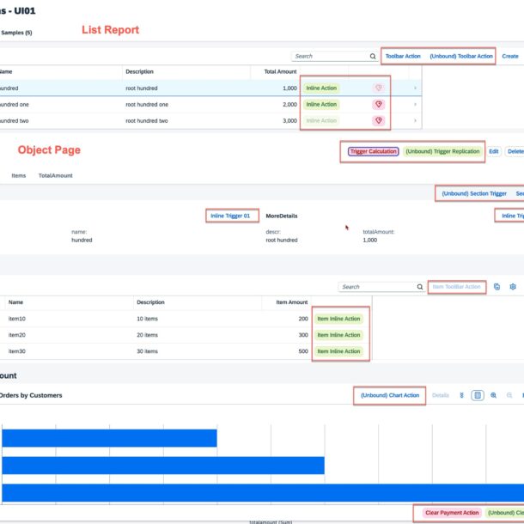Screen dimensions: 524x524
Task: Switch to the TotalAmount tab
Action: pos(56,175)
